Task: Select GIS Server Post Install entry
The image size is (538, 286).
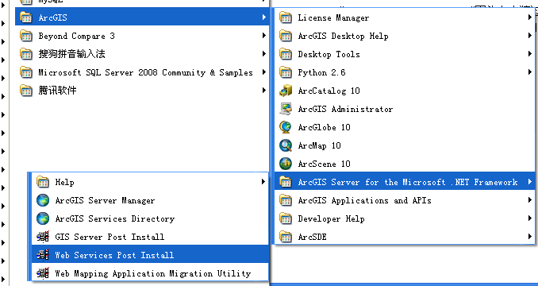Action: click(x=150, y=237)
